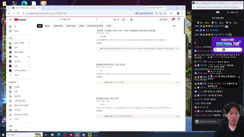
Task: Open the Chrome tab search dropdown arrow
Action: 9,8
